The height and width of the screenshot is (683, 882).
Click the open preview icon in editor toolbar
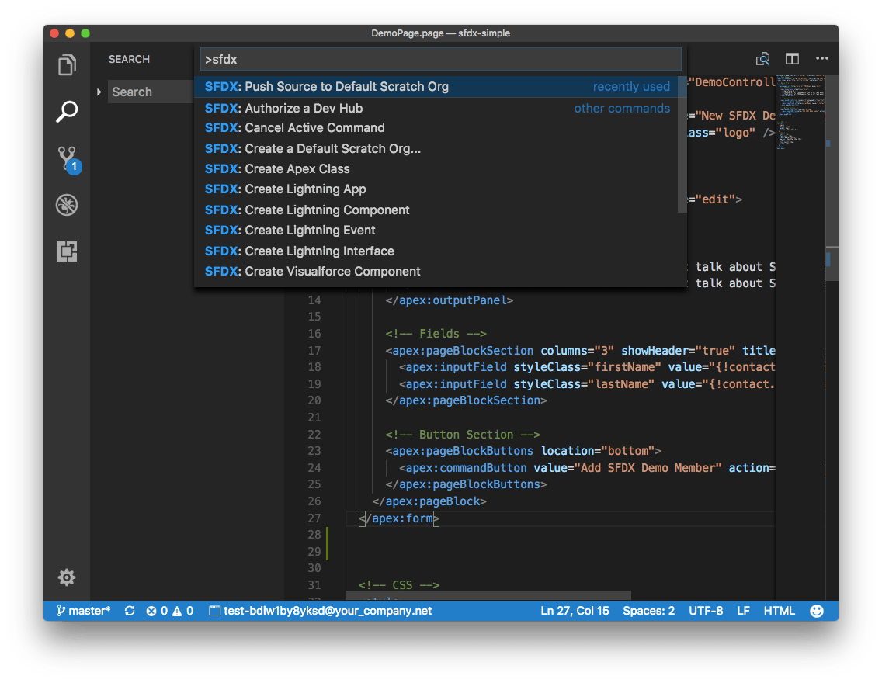click(762, 58)
